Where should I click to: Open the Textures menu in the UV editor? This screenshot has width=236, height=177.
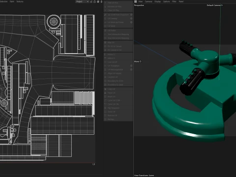(x=20, y=1)
